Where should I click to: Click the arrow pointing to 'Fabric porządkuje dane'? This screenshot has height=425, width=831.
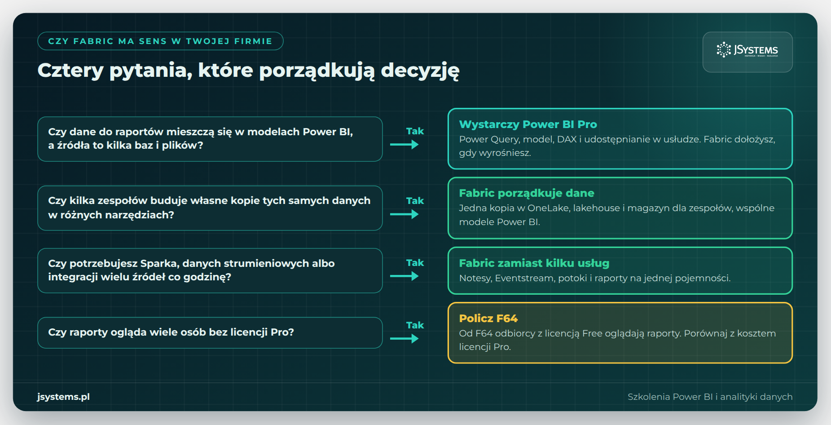tap(404, 214)
